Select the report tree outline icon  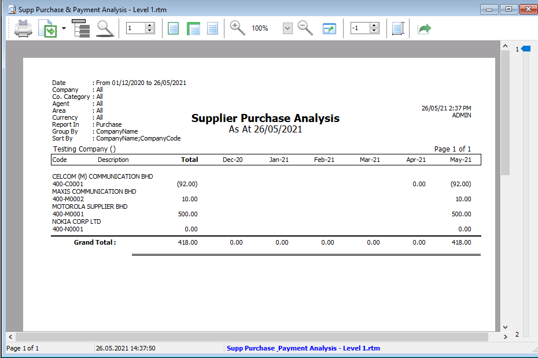pyautogui.click(x=81, y=28)
